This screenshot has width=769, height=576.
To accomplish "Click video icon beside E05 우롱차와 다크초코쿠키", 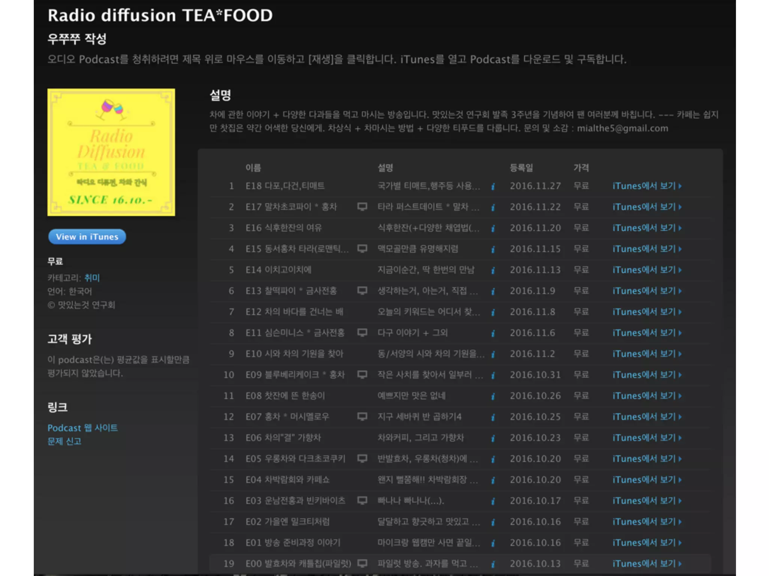I will [x=362, y=459].
